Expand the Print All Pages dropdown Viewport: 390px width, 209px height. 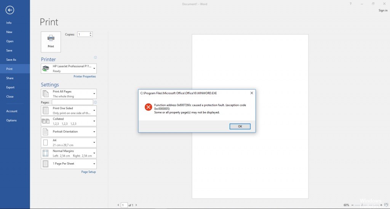point(94,94)
